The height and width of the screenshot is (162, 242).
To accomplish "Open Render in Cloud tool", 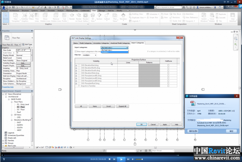I will [x=79, y=17].
